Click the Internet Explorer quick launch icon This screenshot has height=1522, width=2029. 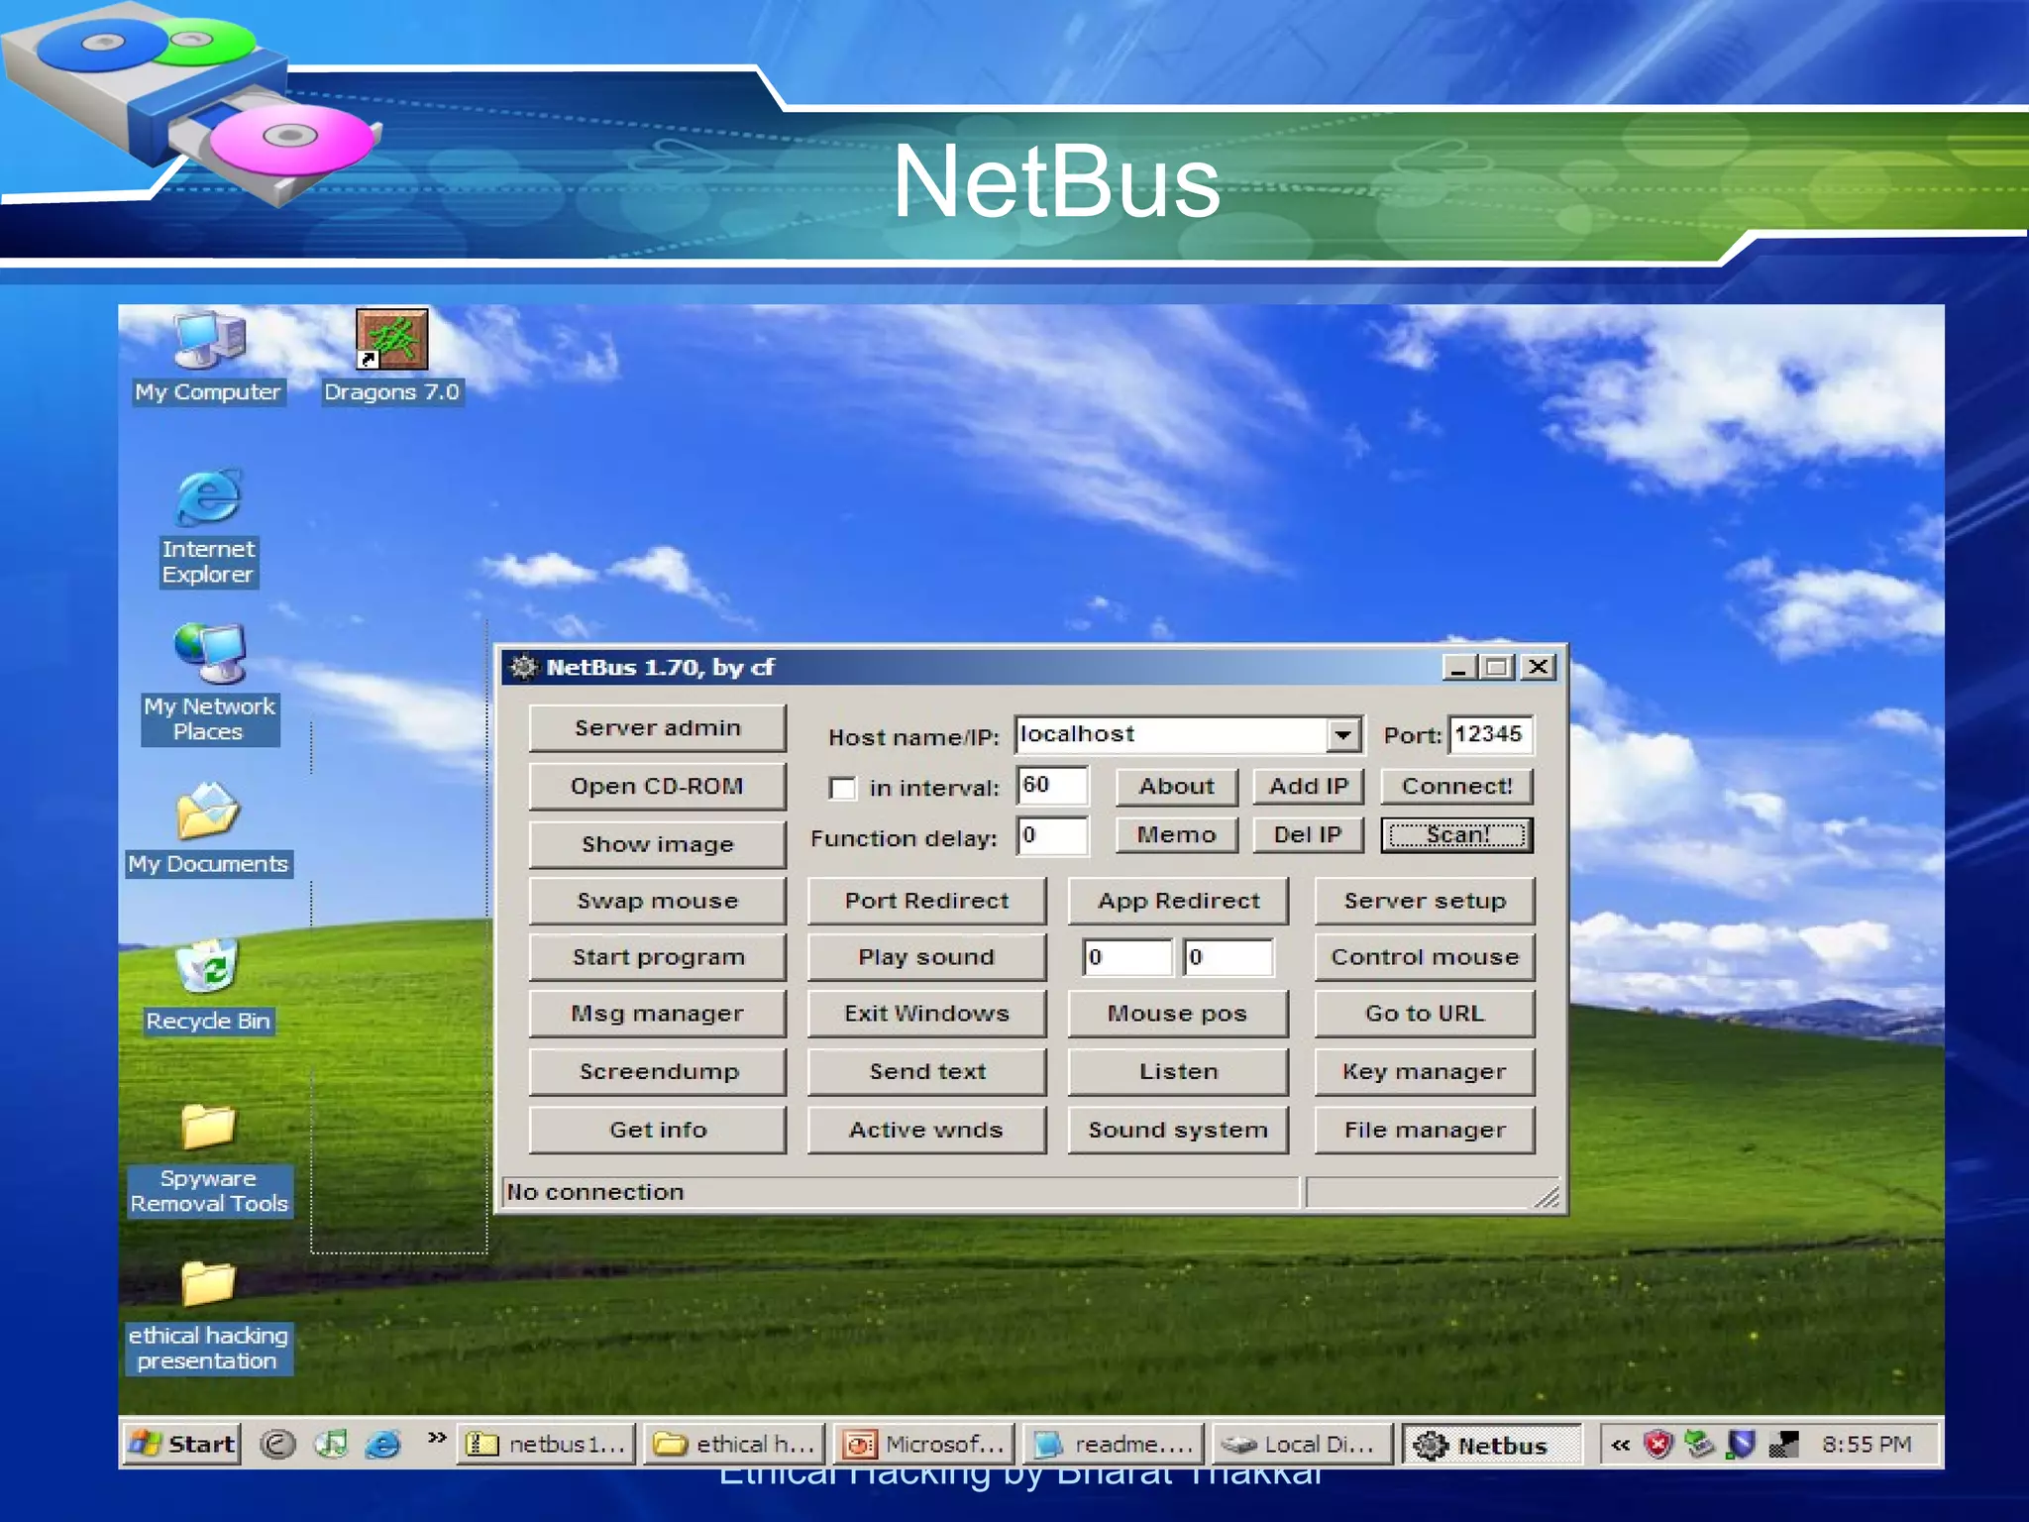tap(382, 1445)
